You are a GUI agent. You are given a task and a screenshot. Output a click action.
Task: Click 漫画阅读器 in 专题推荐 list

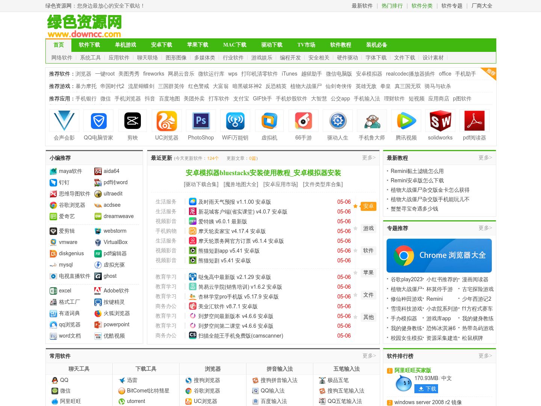click(475, 279)
